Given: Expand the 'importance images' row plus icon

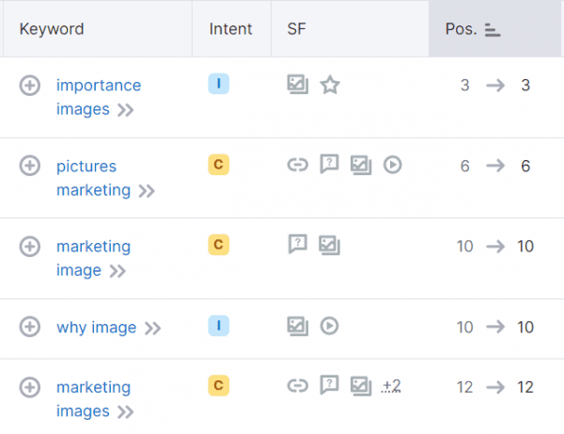Looking at the screenshot, I should coord(29,86).
